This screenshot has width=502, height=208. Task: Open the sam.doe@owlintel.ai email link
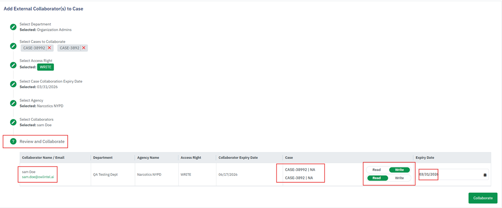coord(38,177)
